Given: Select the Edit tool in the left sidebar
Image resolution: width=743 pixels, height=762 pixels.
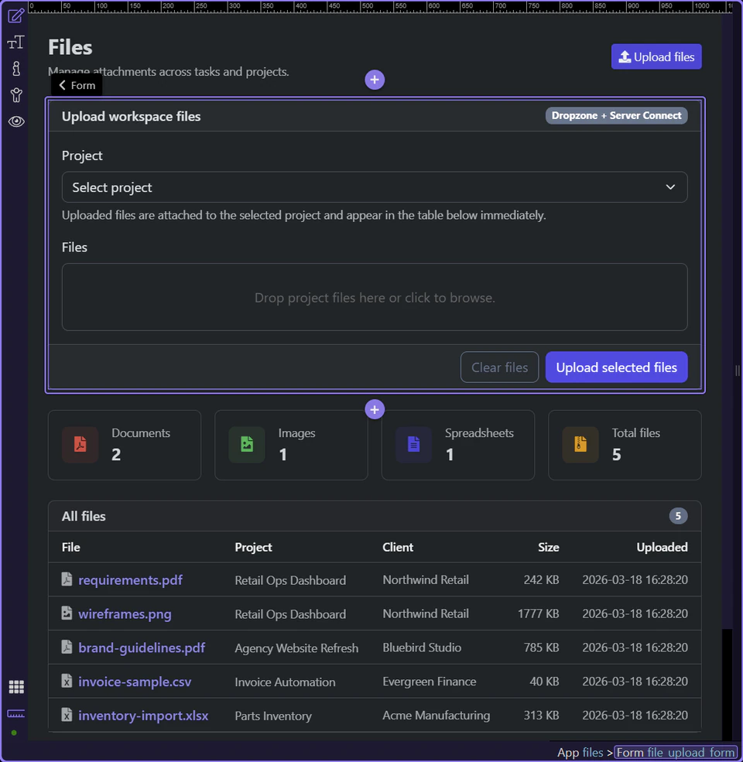Looking at the screenshot, I should pyautogui.click(x=15, y=15).
